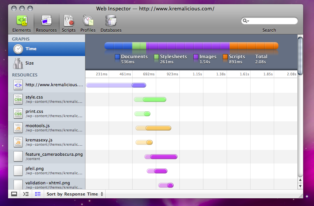Click the Documents 536ms time value
This screenshot has height=206, width=314.
[x=128, y=62]
